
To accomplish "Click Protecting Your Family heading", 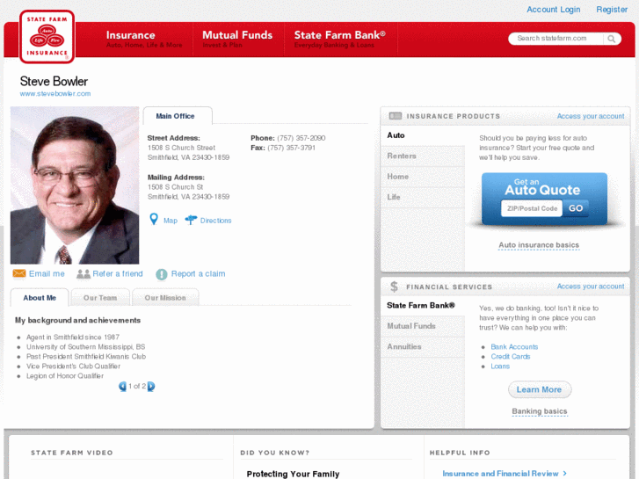I will 293,474.
